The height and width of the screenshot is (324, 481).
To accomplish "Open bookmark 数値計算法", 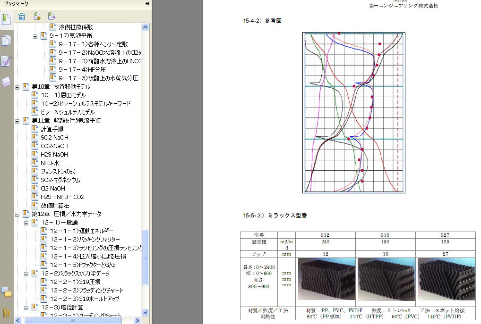I will click(x=55, y=206).
